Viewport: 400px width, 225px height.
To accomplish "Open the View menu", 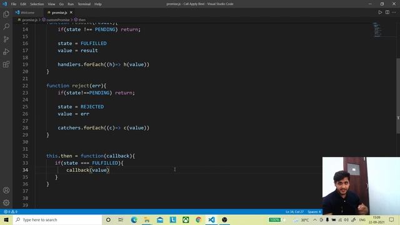I will [51, 4].
